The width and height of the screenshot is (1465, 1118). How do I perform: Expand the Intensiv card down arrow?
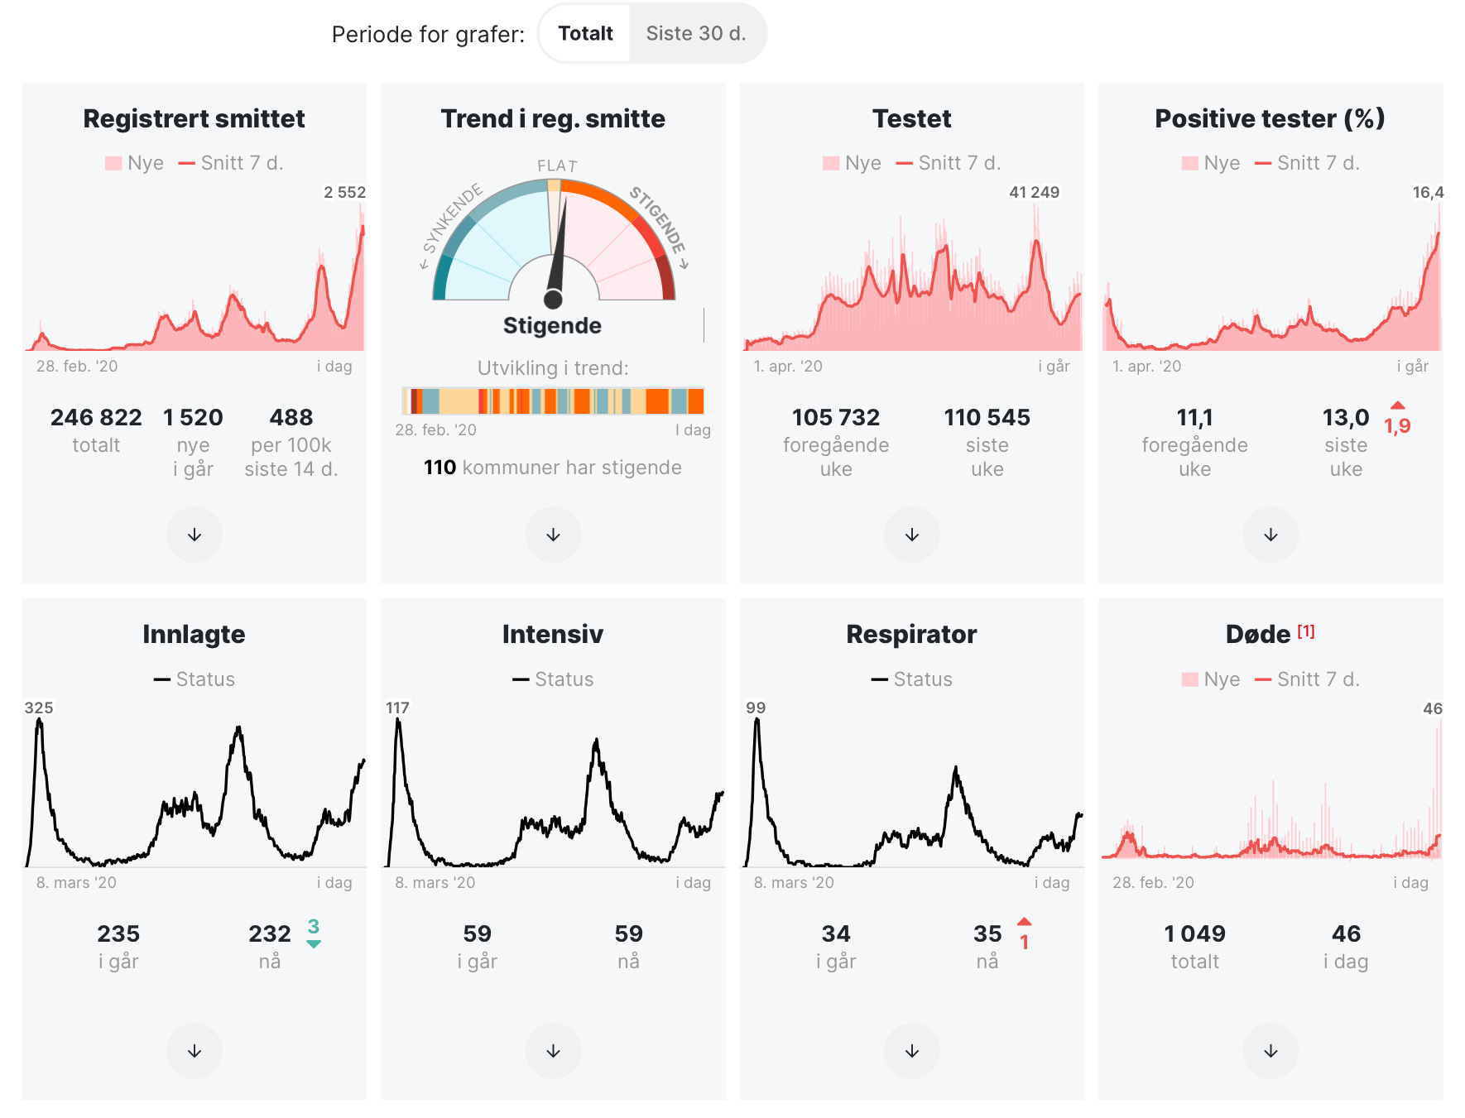coord(553,1051)
